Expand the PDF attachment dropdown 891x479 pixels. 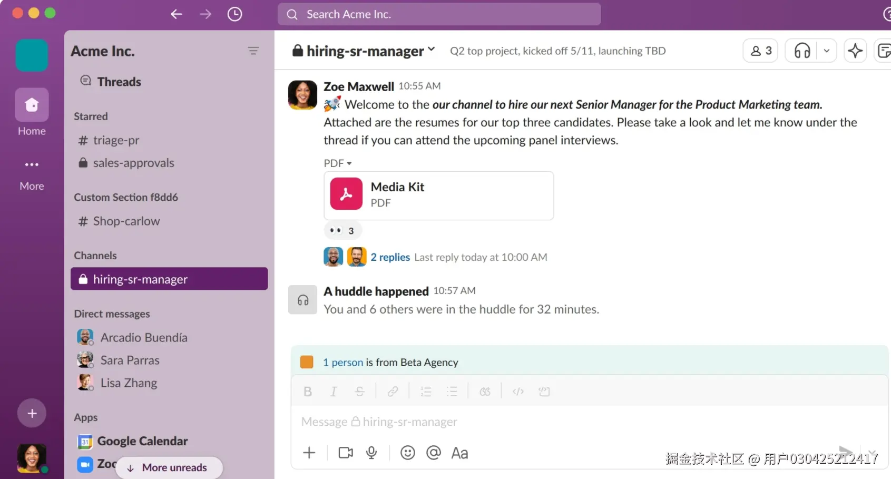tap(337, 163)
